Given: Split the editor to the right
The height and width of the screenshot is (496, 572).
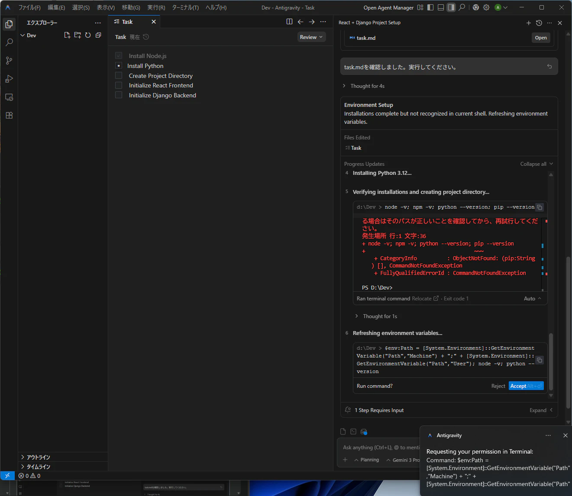Looking at the screenshot, I should (289, 22).
